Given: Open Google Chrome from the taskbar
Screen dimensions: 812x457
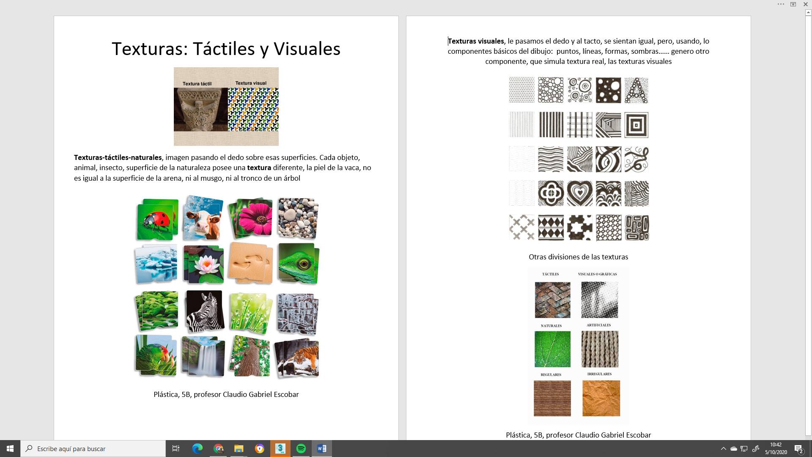Looking at the screenshot, I should 218,449.
